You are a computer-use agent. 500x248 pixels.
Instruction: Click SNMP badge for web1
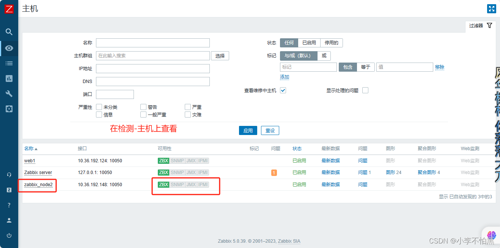pyautogui.click(x=177, y=161)
